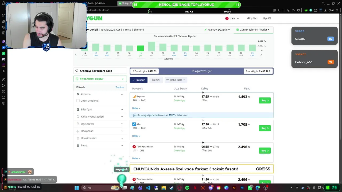Go to previous day 1.492 TL

click(145, 71)
